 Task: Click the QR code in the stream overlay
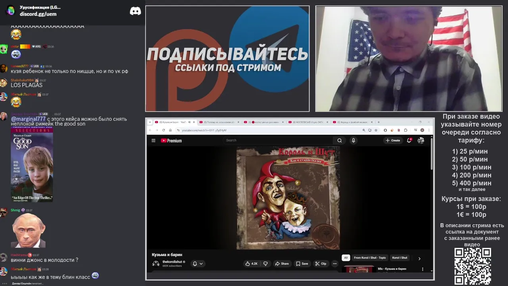pos(473,267)
